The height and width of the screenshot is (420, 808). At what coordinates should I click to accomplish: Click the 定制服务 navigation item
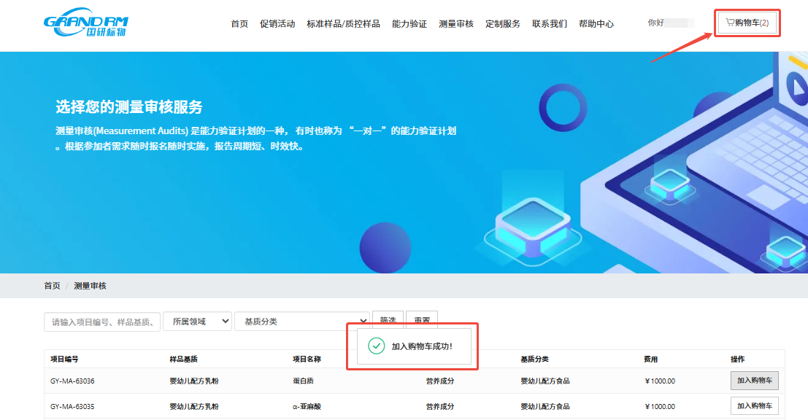(x=503, y=24)
